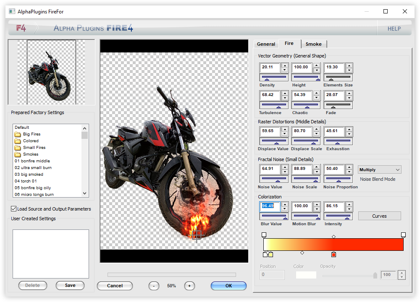Click the Density slider track
The image size is (420, 302).
point(274,78)
